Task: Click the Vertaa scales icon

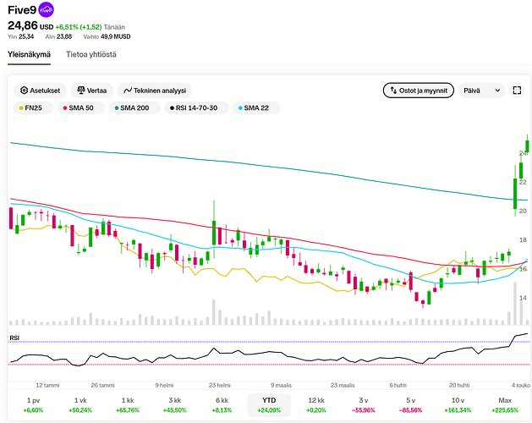Action: (x=81, y=91)
